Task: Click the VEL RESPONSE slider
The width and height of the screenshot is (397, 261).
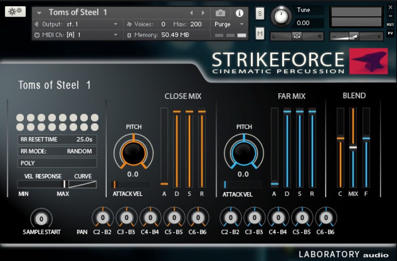Action: (x=43, y=184)
